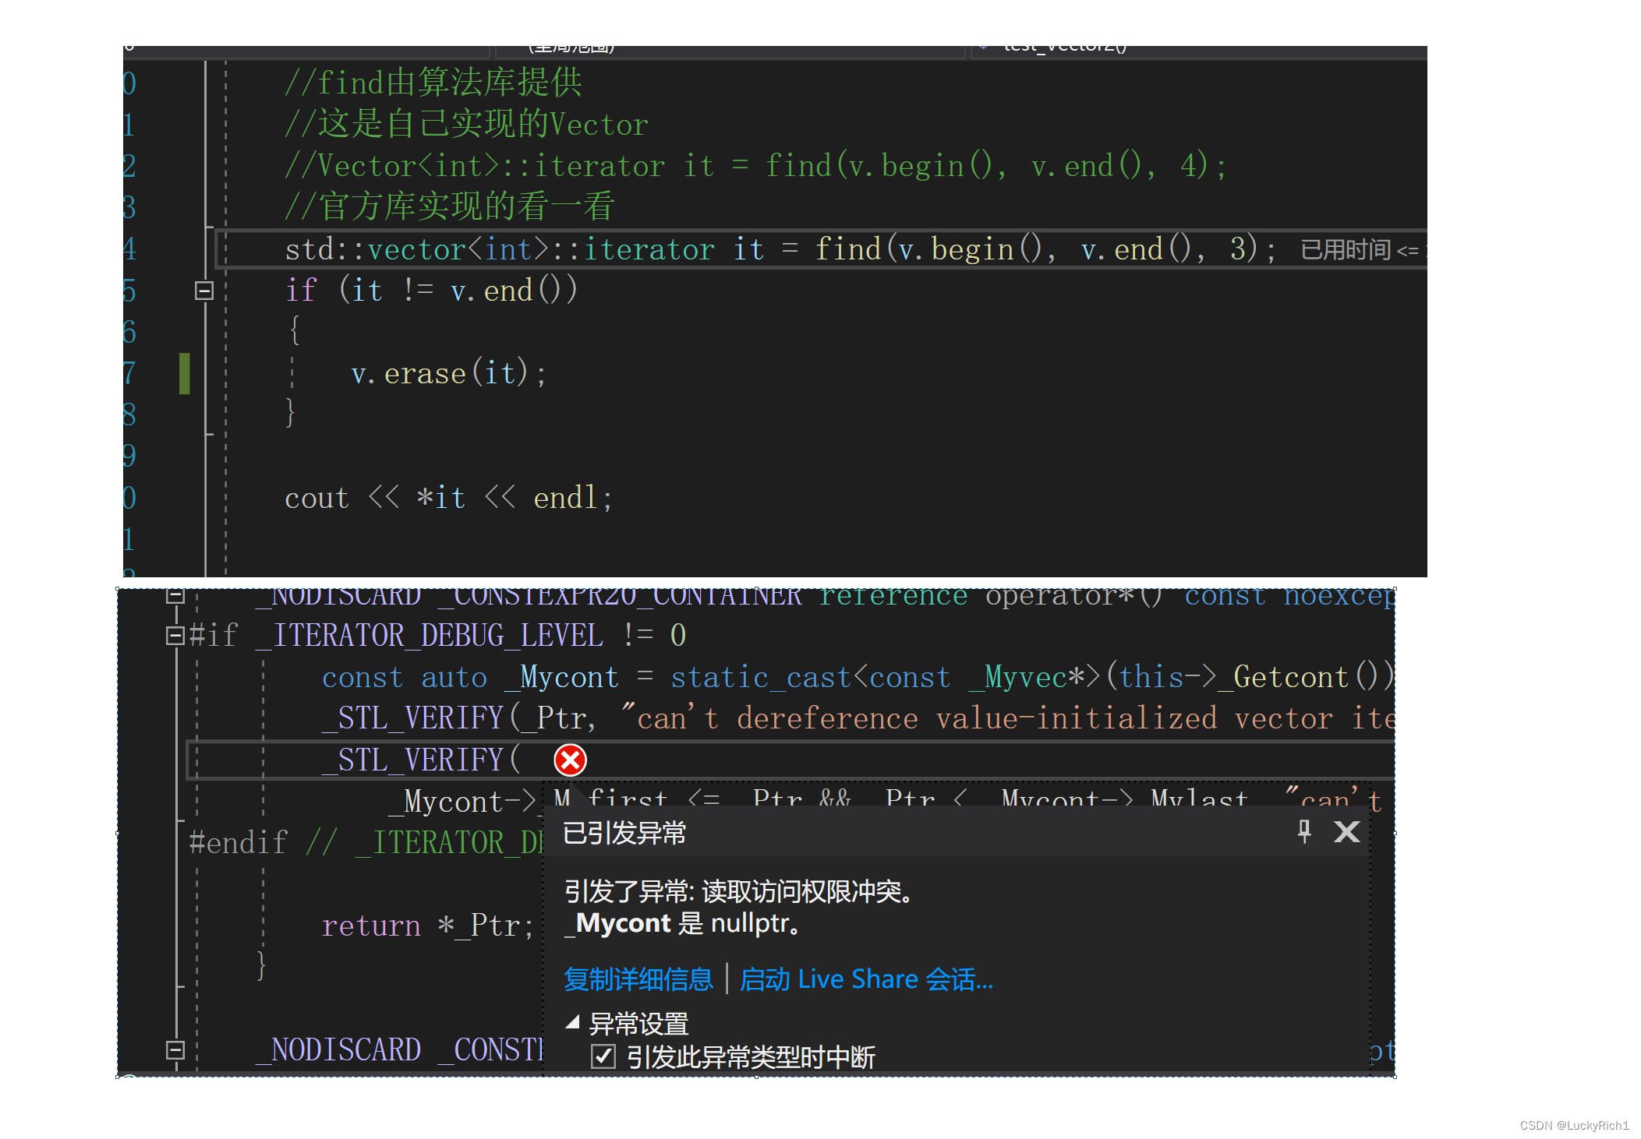This screenshot has width=1641, height=1139.
Task: Click the first _STL_VERIFY(_Ptr line
Action: pyautogui.click(x=858, y=718)
